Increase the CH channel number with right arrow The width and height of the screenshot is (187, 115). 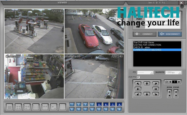pos(179,82)
